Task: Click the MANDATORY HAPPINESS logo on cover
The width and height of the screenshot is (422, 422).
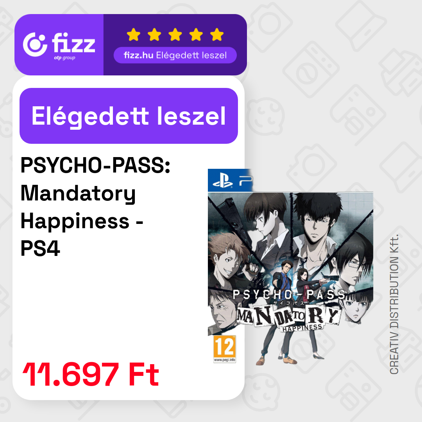Action: click(288, 319)
